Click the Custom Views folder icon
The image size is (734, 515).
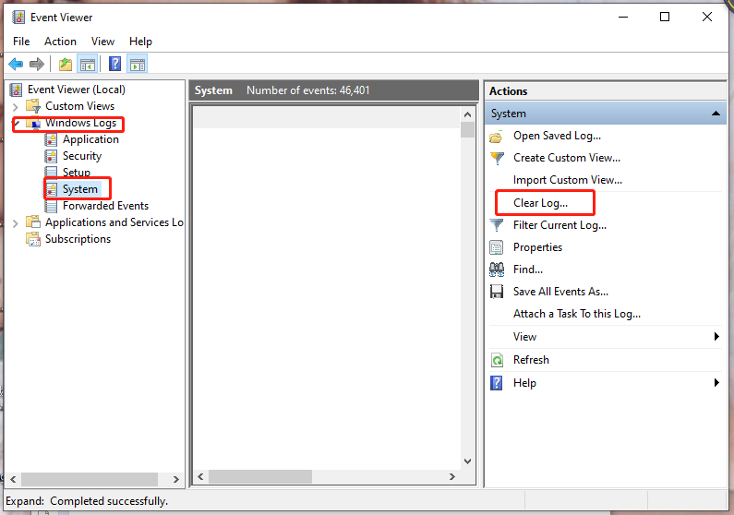click(x=33, y=106)
